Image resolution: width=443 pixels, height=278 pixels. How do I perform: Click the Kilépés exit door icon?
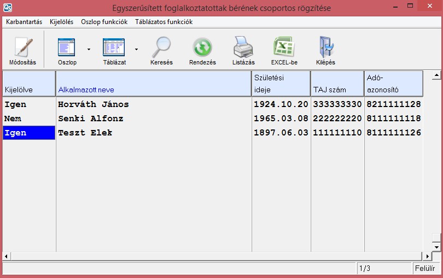tap(325, 48)
